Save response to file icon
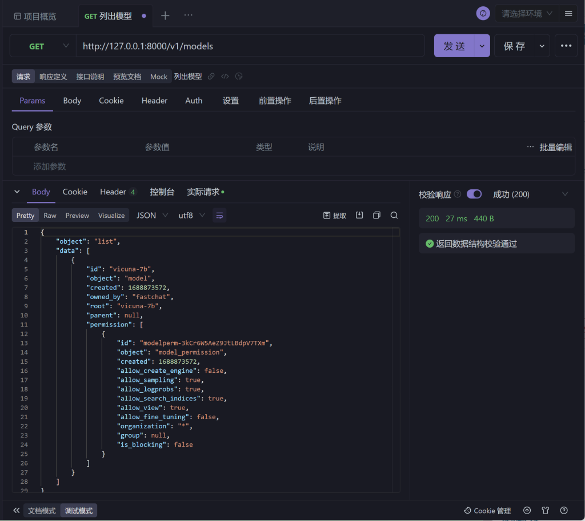Viewport: 585px width, 521px height. [x=359, y=215]
